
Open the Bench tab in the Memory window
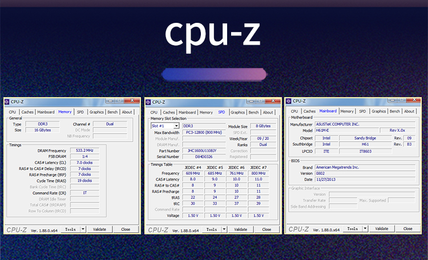click(x=112, y=112)
